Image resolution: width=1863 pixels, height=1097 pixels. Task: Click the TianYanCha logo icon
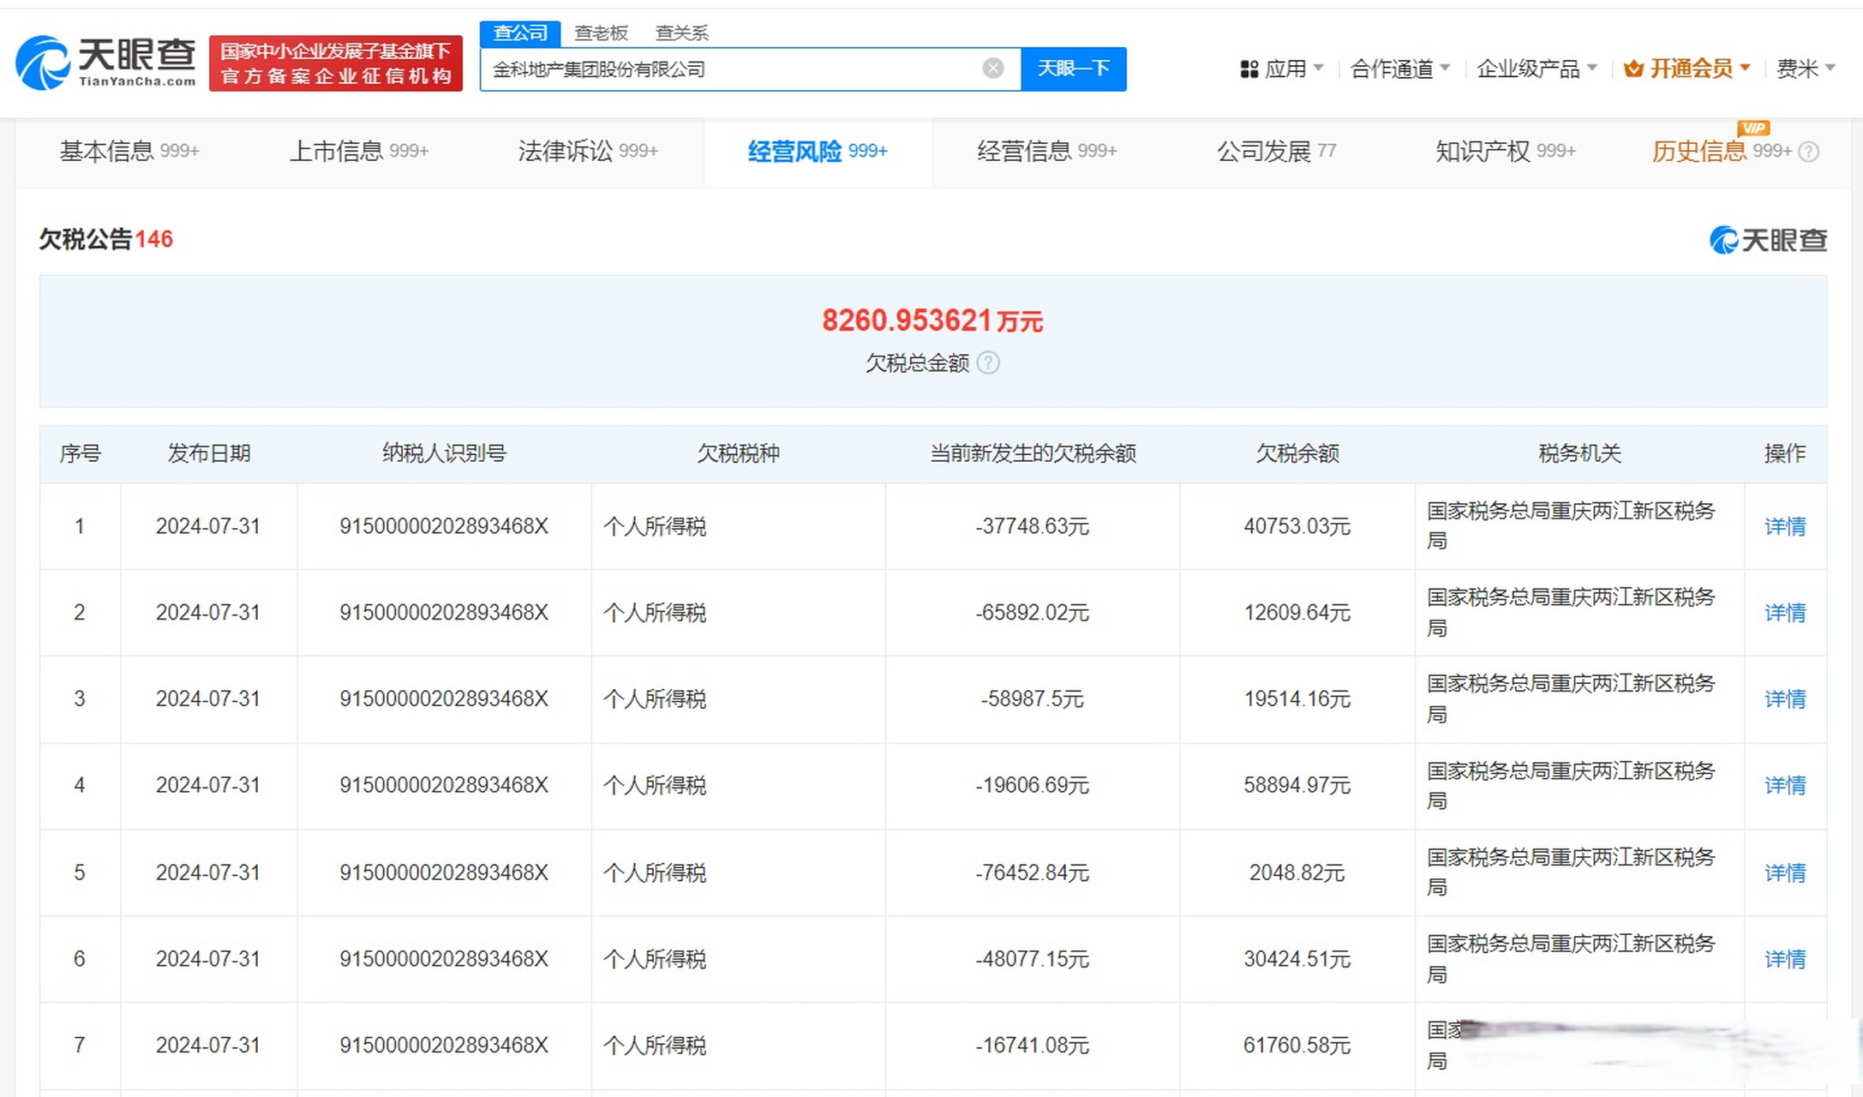point(43,63)
